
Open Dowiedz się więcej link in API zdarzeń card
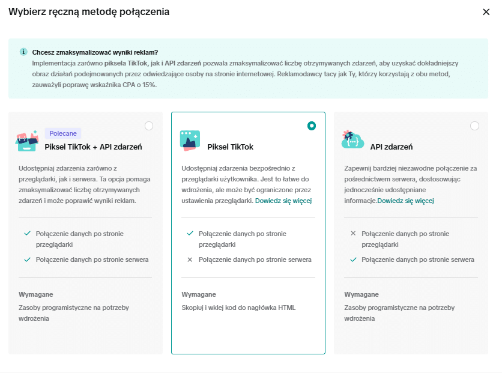pos(405,201)
